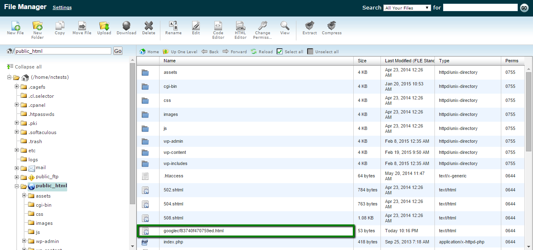Click the Download toolbar icon
The image size is (533, 250).
pyautogui.click(x=126, y=28)
